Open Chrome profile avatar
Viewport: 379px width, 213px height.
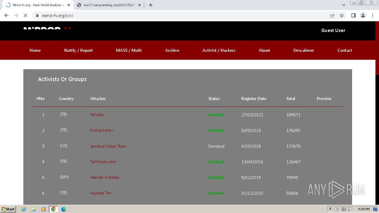point(363,15)
